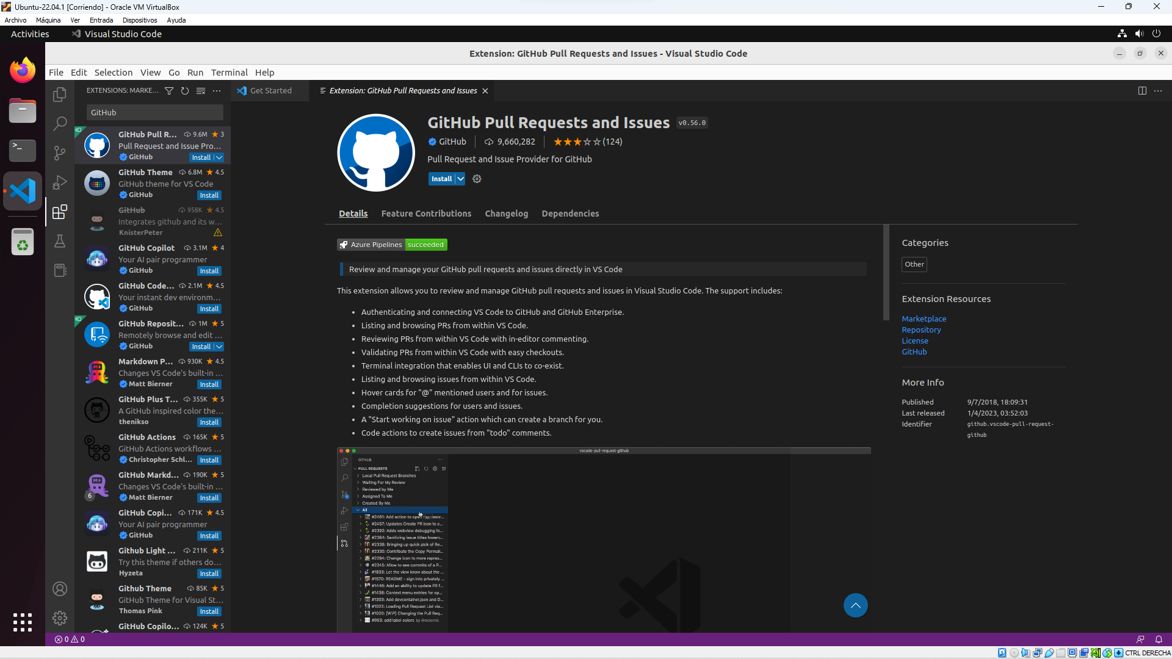Switch to the Changelog tab
This screenshot has width=1172, height=659.
[506, 214]
